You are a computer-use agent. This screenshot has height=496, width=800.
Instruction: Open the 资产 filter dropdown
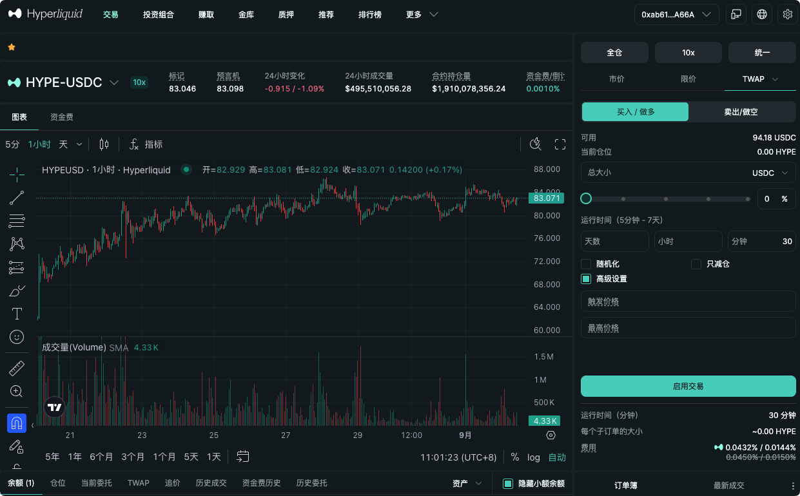click(x=467, y=483)
